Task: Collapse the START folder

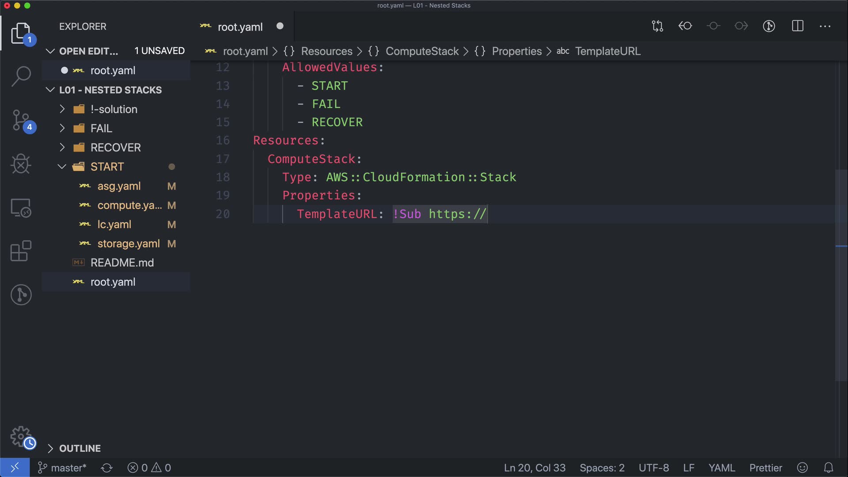Action: click(107, 167)
